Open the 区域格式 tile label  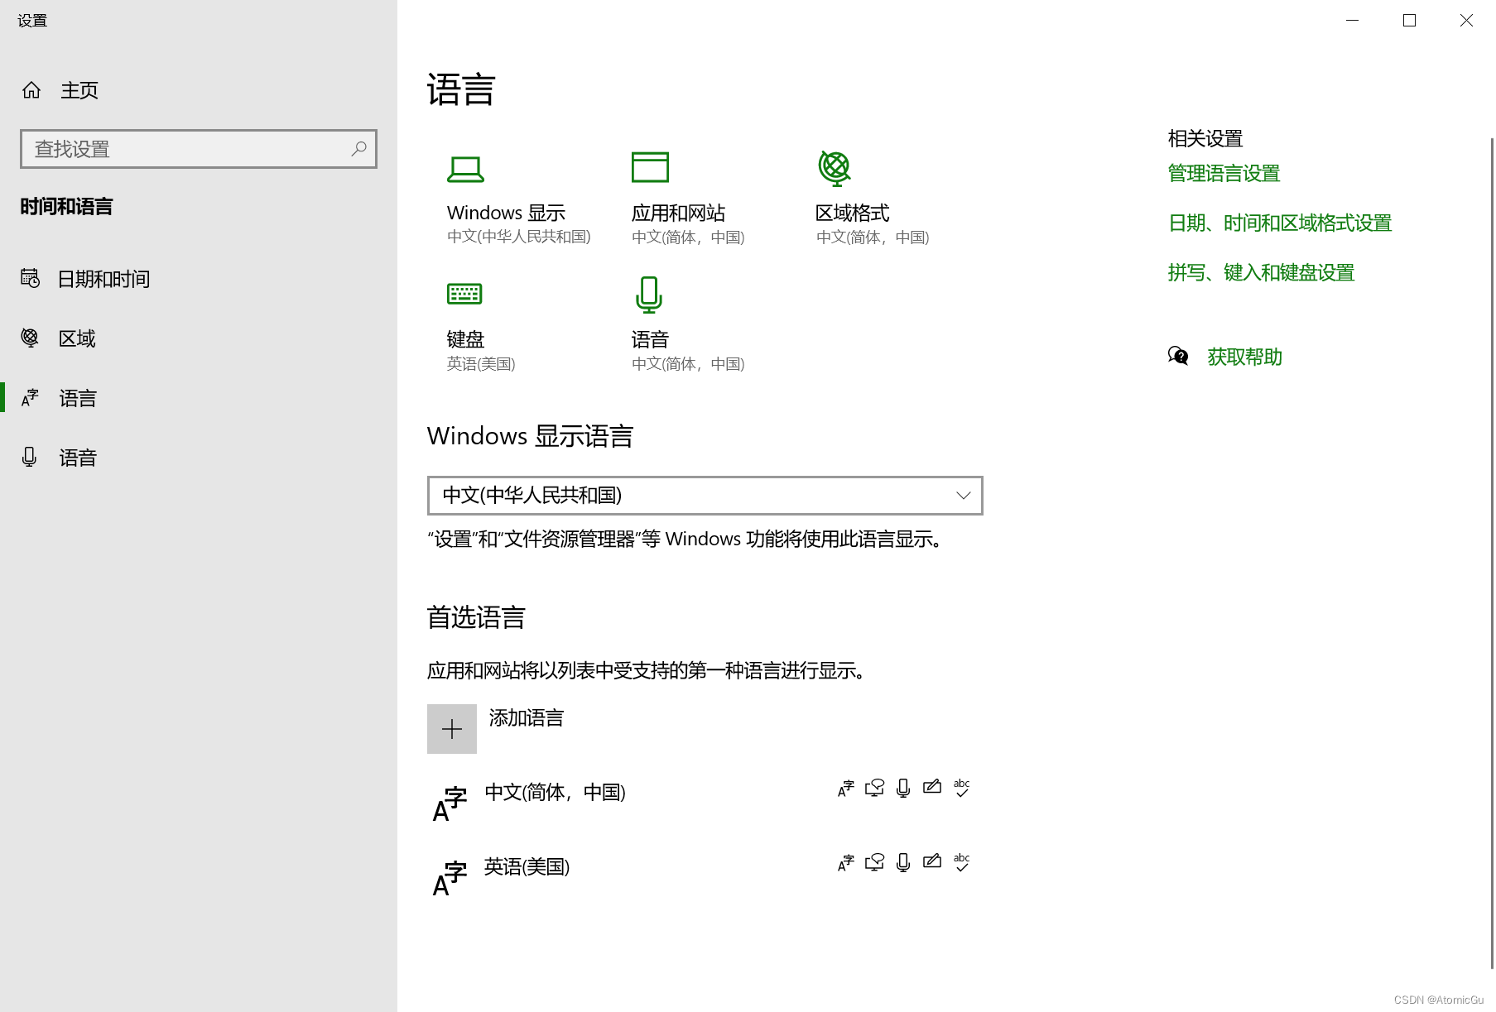coord(853,213)
